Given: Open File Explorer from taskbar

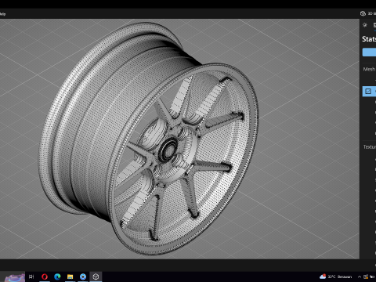Looking at the screenshot, I should click(x=70, y=277).
